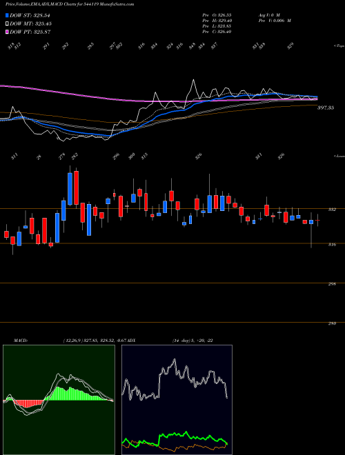This screenshot has height=455, width=345.
Task: Open the green MACD histogram panel
Action: click(59, 400)
